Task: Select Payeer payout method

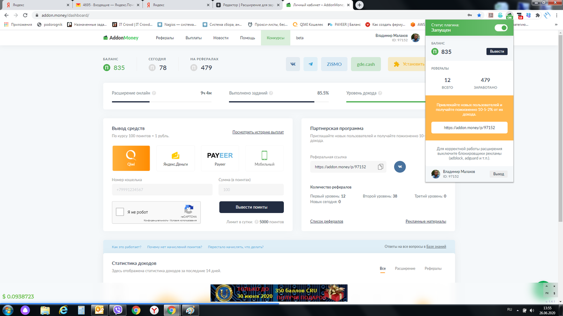Action: [x=220, y=158]
